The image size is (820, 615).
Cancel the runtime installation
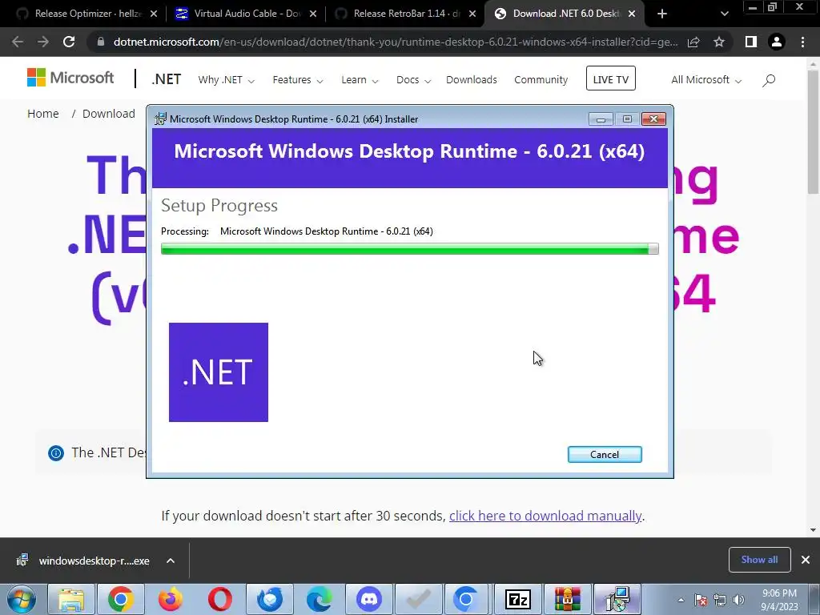click(x=605, y=455)
